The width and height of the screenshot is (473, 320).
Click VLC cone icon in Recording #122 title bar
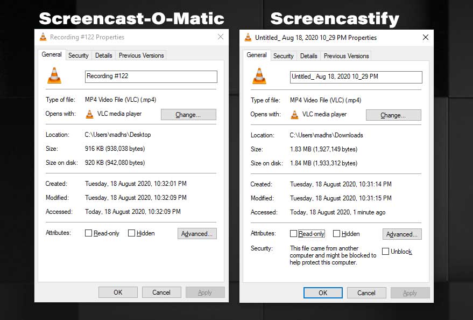pos(43,37)
